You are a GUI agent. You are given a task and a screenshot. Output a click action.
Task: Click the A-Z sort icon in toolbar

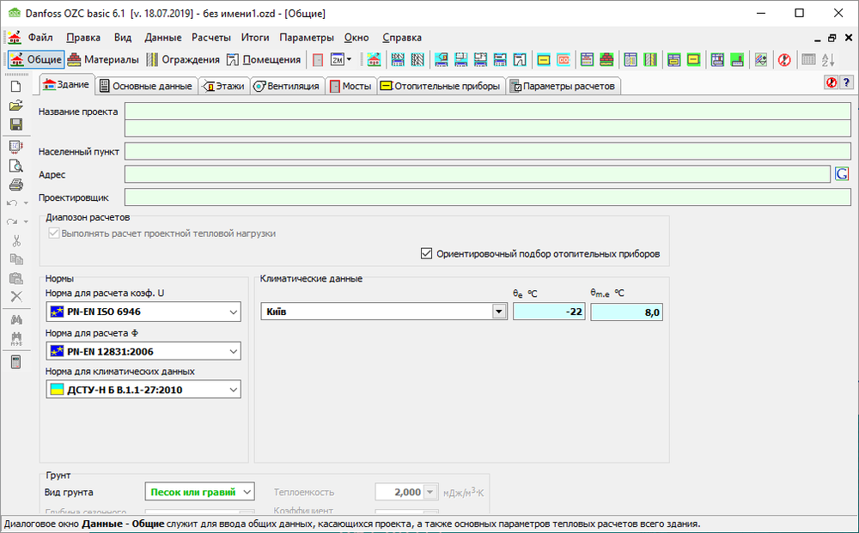(828, 60)
